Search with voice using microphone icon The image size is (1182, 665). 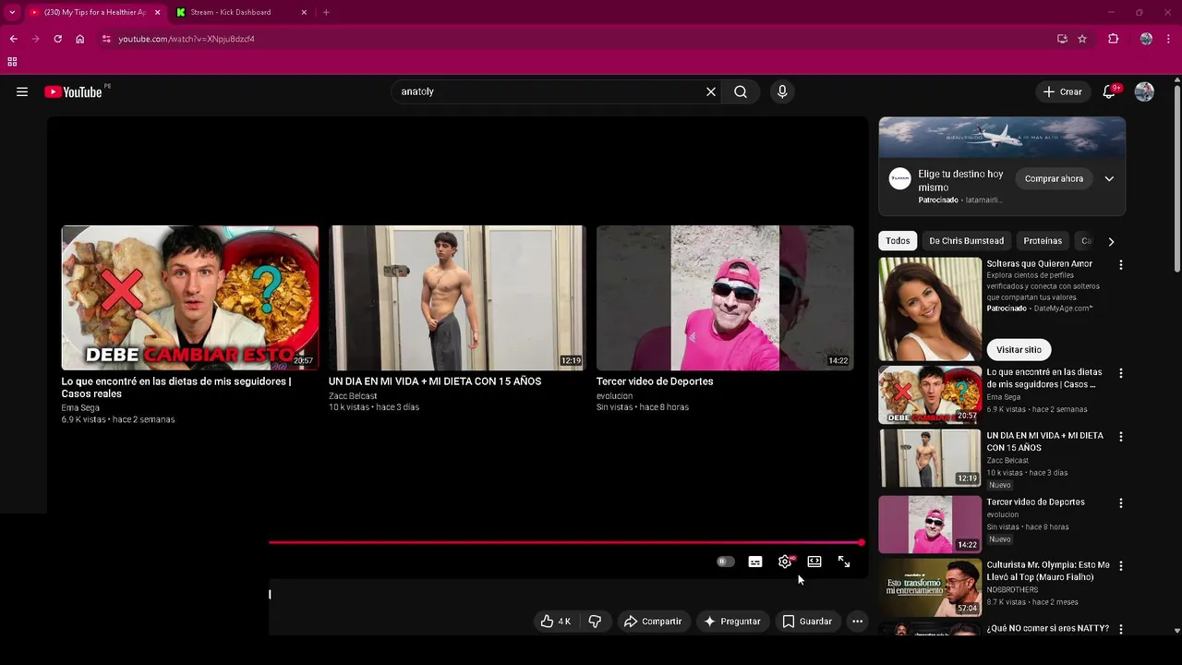782,91
